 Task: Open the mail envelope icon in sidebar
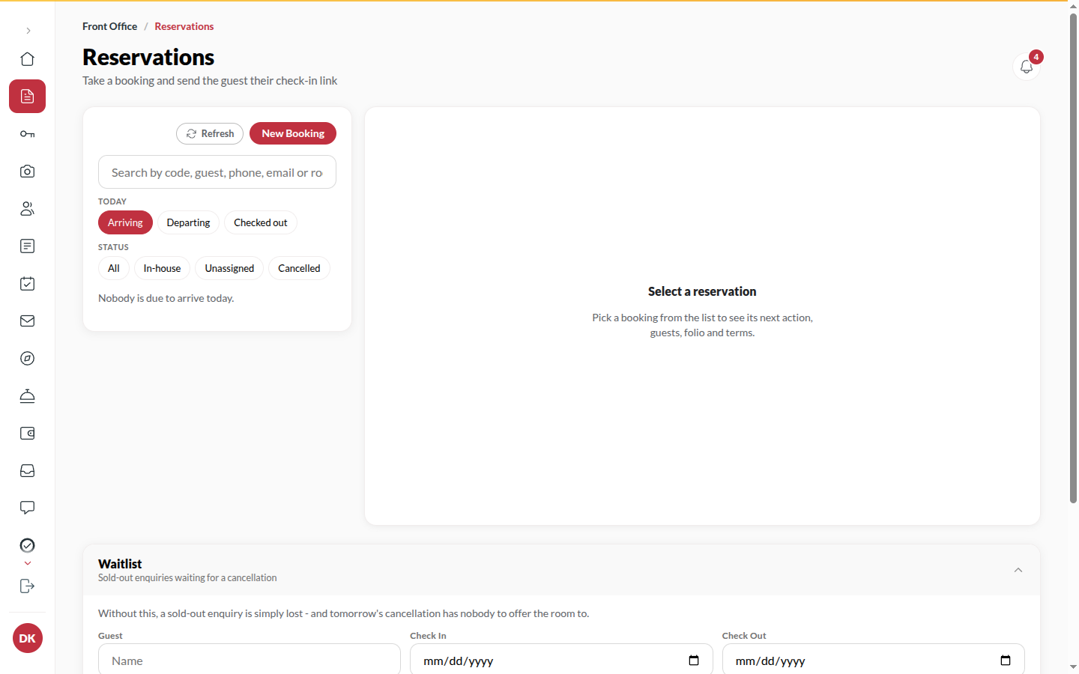pos(27,321)
